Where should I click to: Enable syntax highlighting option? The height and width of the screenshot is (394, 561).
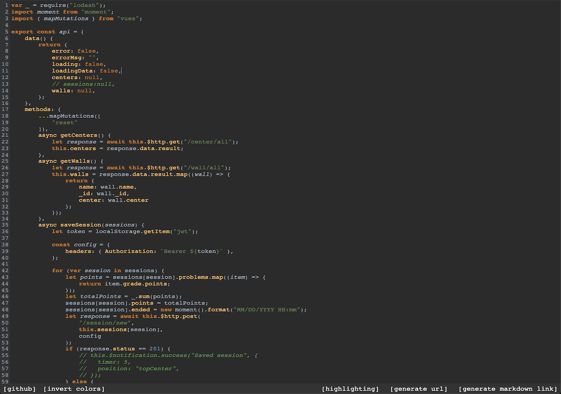(350, 389)
